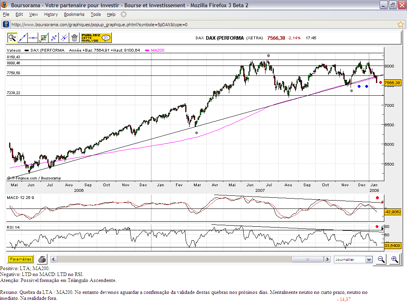This screenshot has width=407, height=305.
Task: Select the line segment drawing tool
Action: pos(54,38)
